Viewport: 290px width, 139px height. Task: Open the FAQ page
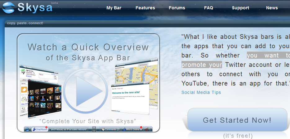pyautogui.click(x=209, y=8)
